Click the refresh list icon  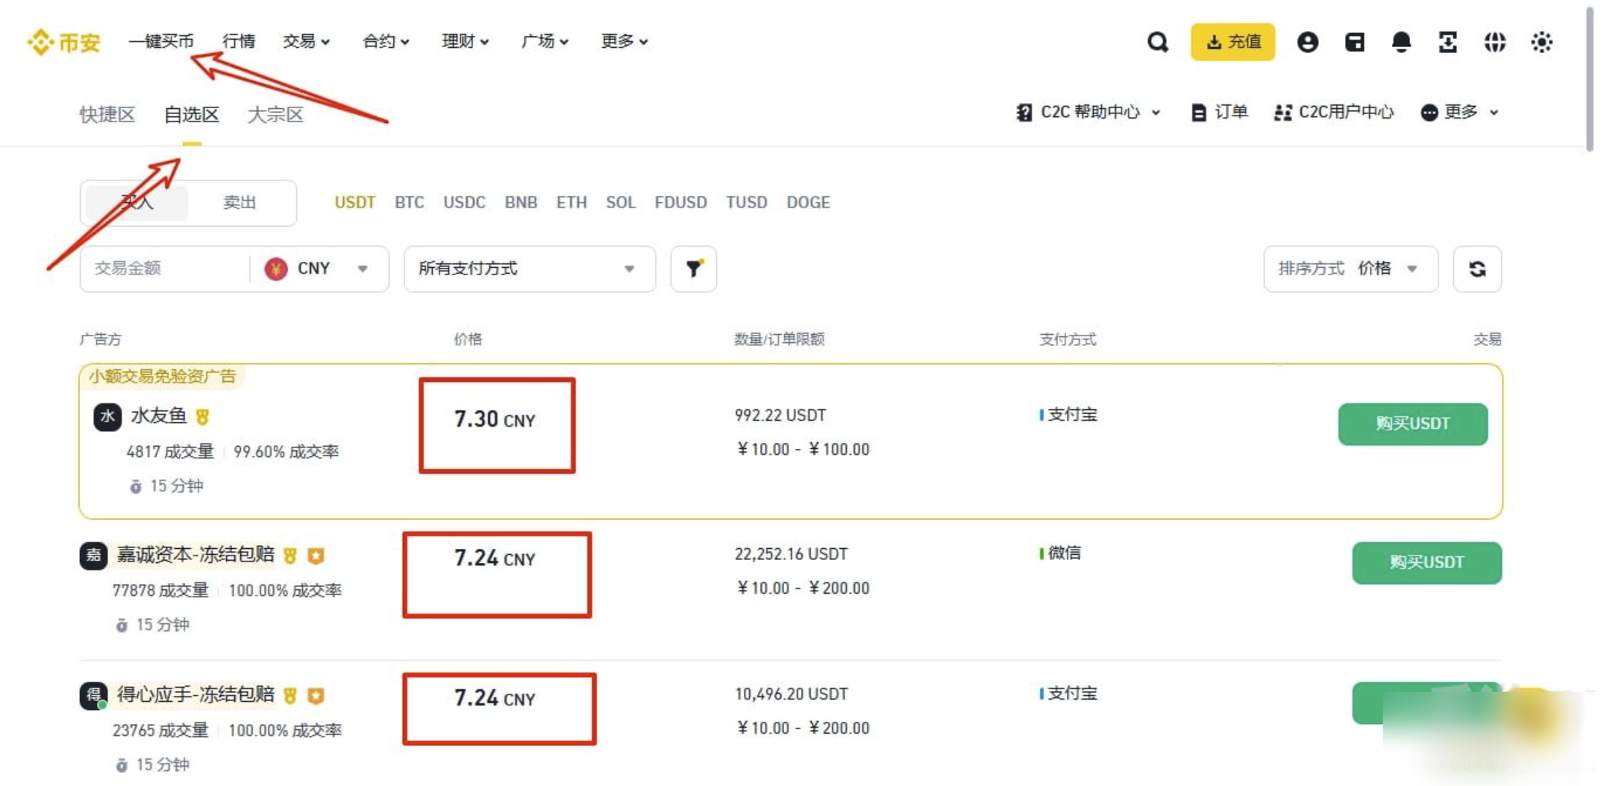(1476, 268)
